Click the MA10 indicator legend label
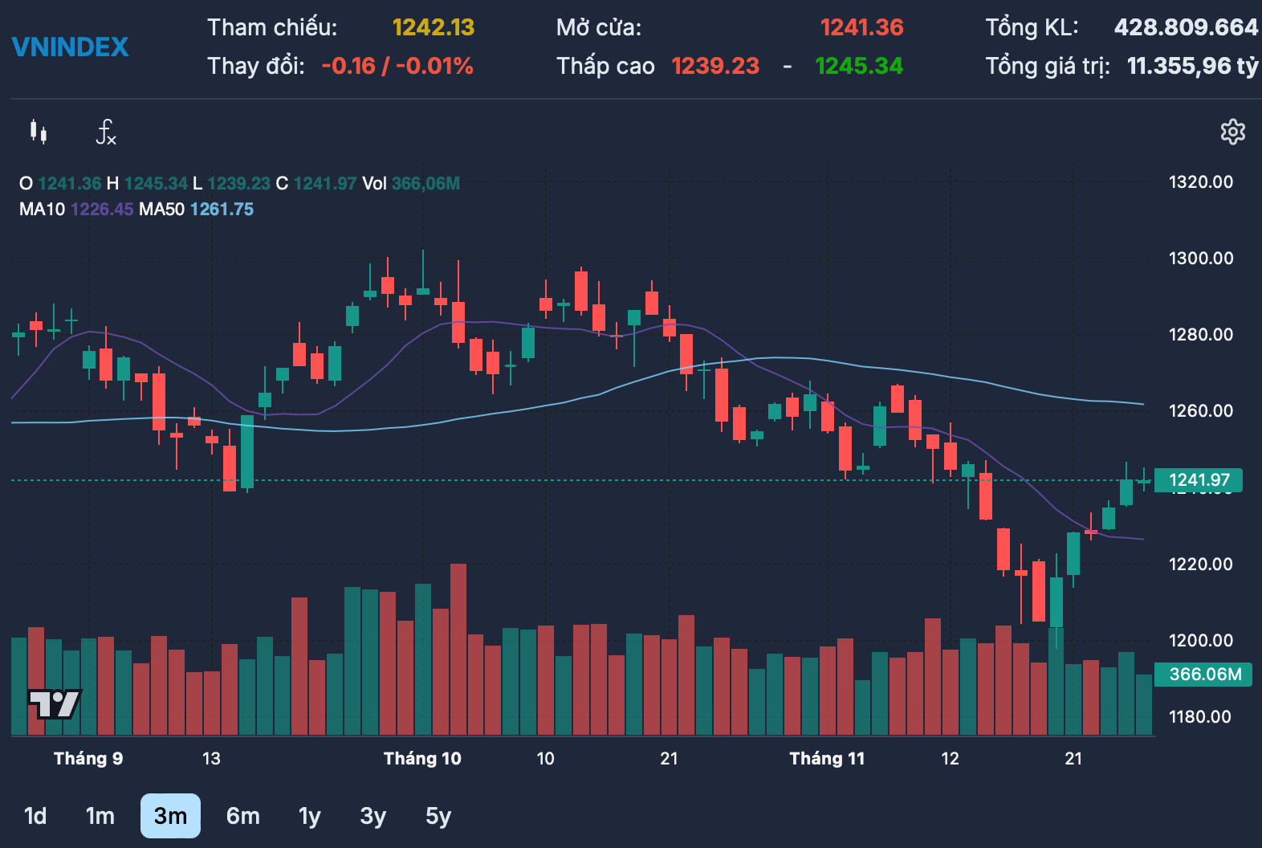 click(x=42, y=210)
